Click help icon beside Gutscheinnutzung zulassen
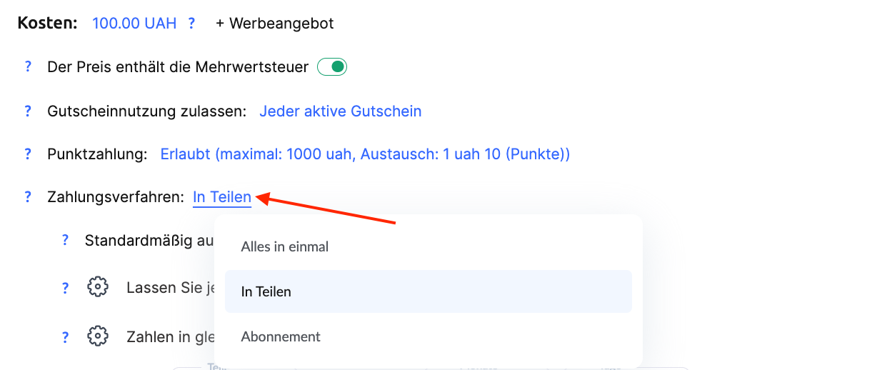 [28, 111]
